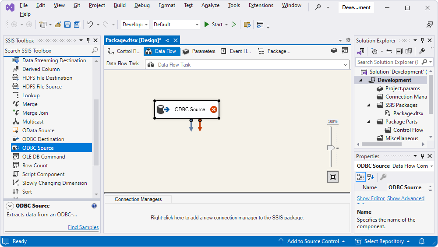438x247 pixels.
Task: Toggle Alphabetical sort in Properties panel
Action: pos(371,177)
